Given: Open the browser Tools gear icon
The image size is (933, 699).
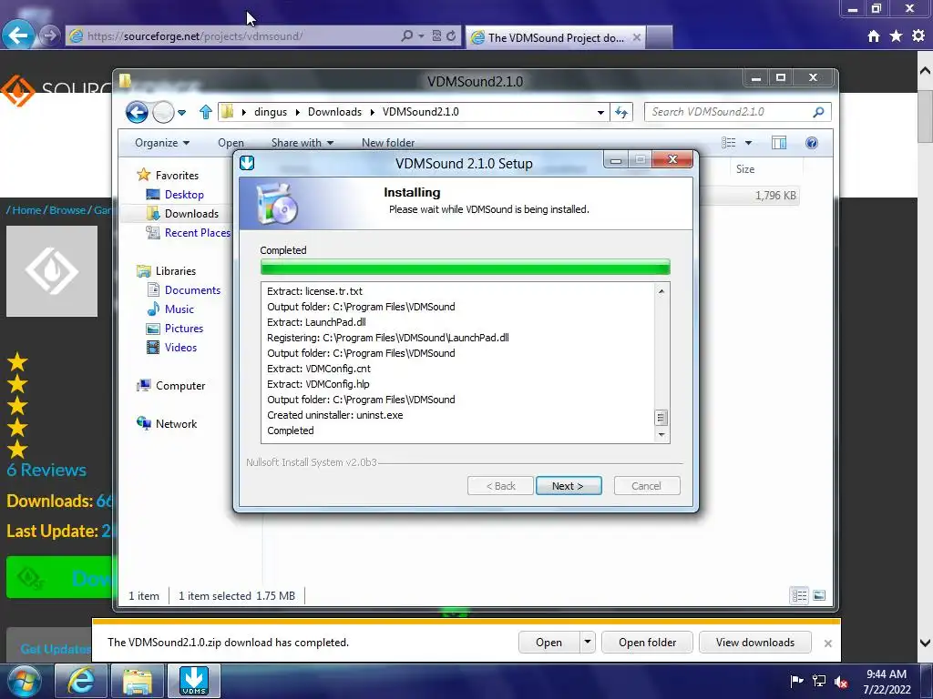Looking at the screenshot, I should [918, 36].
